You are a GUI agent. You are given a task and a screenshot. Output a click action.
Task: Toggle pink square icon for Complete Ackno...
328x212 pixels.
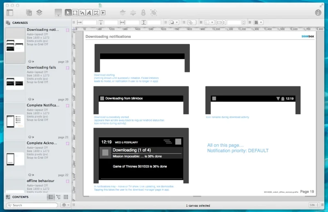click(68, 144)
